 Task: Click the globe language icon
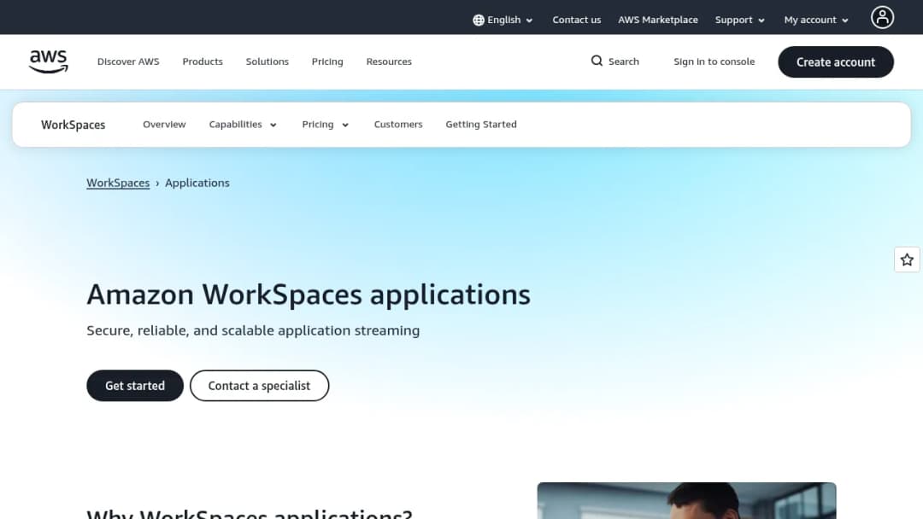(479, 20)
